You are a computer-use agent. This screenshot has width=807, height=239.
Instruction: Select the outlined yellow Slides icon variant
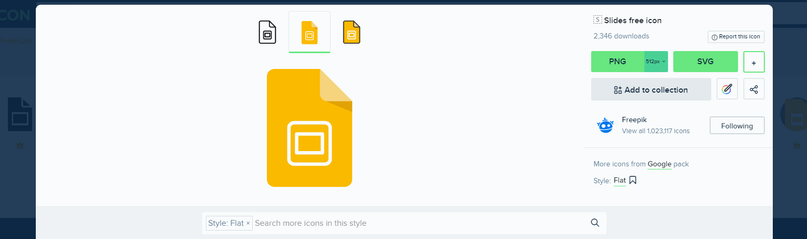pos(352,32)
